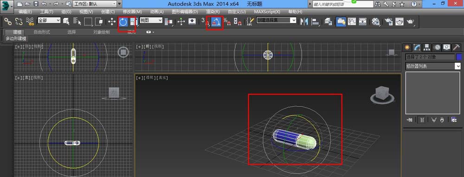Image resolution: width=464 pixels, height=177 pixels.
Task: Open the Rendered Frame Window
Action: [x=399, y=22]
